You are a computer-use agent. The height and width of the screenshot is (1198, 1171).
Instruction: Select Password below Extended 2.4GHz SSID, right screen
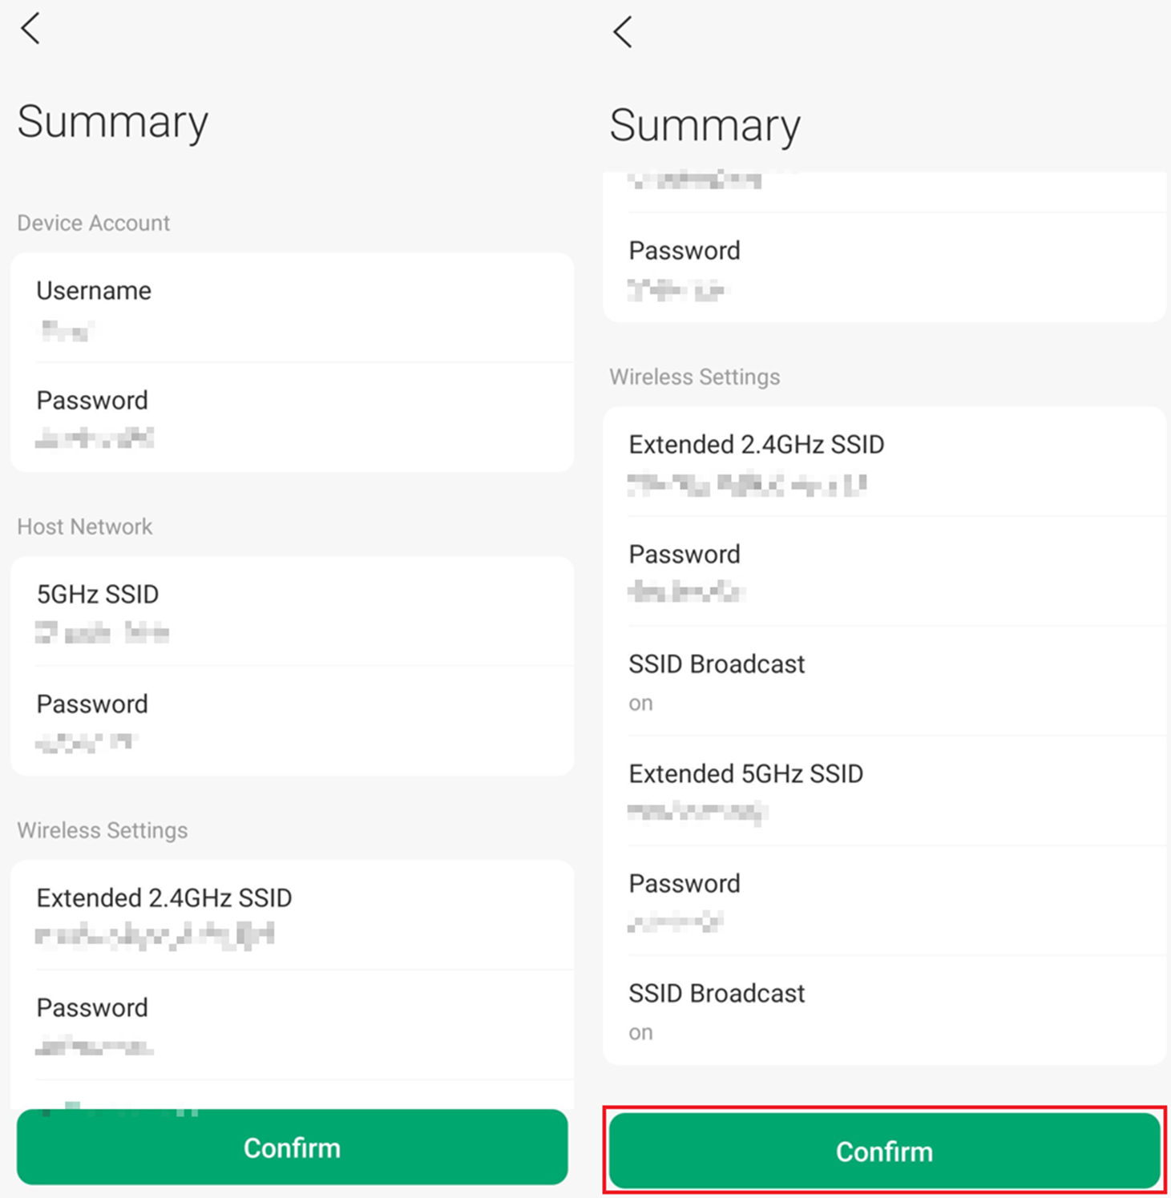pos(884,571)
